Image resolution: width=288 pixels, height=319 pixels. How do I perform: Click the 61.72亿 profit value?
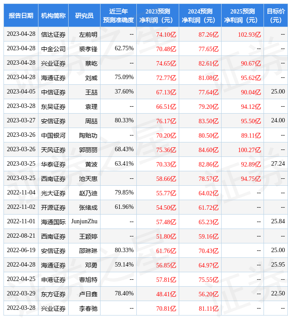tap(208, 208)
